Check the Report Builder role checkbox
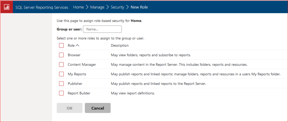Screen dimensions: 288x122 (61, 93)
